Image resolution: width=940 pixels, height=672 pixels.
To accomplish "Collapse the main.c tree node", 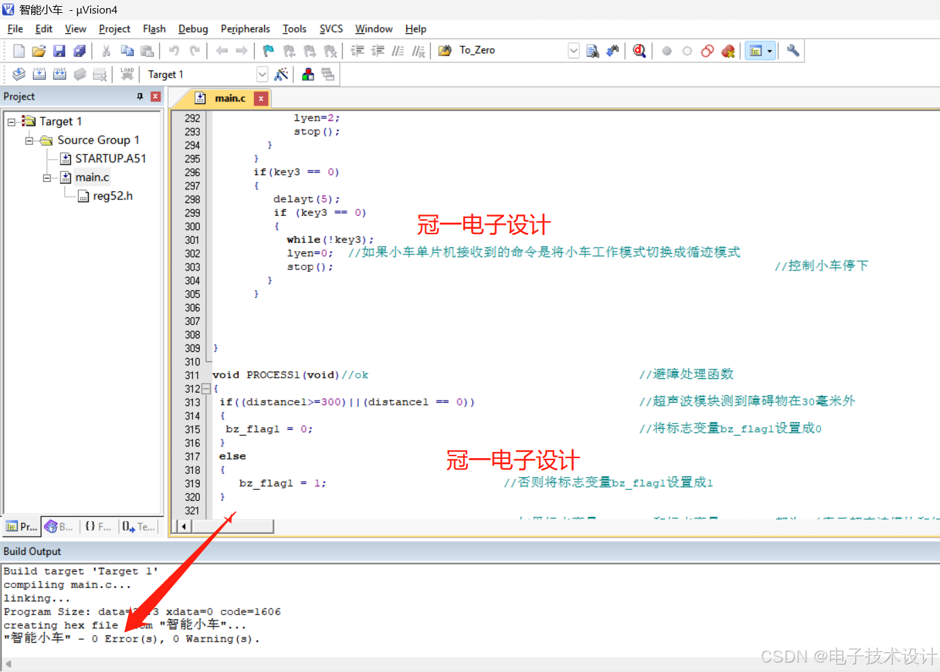I will [47, 178].
